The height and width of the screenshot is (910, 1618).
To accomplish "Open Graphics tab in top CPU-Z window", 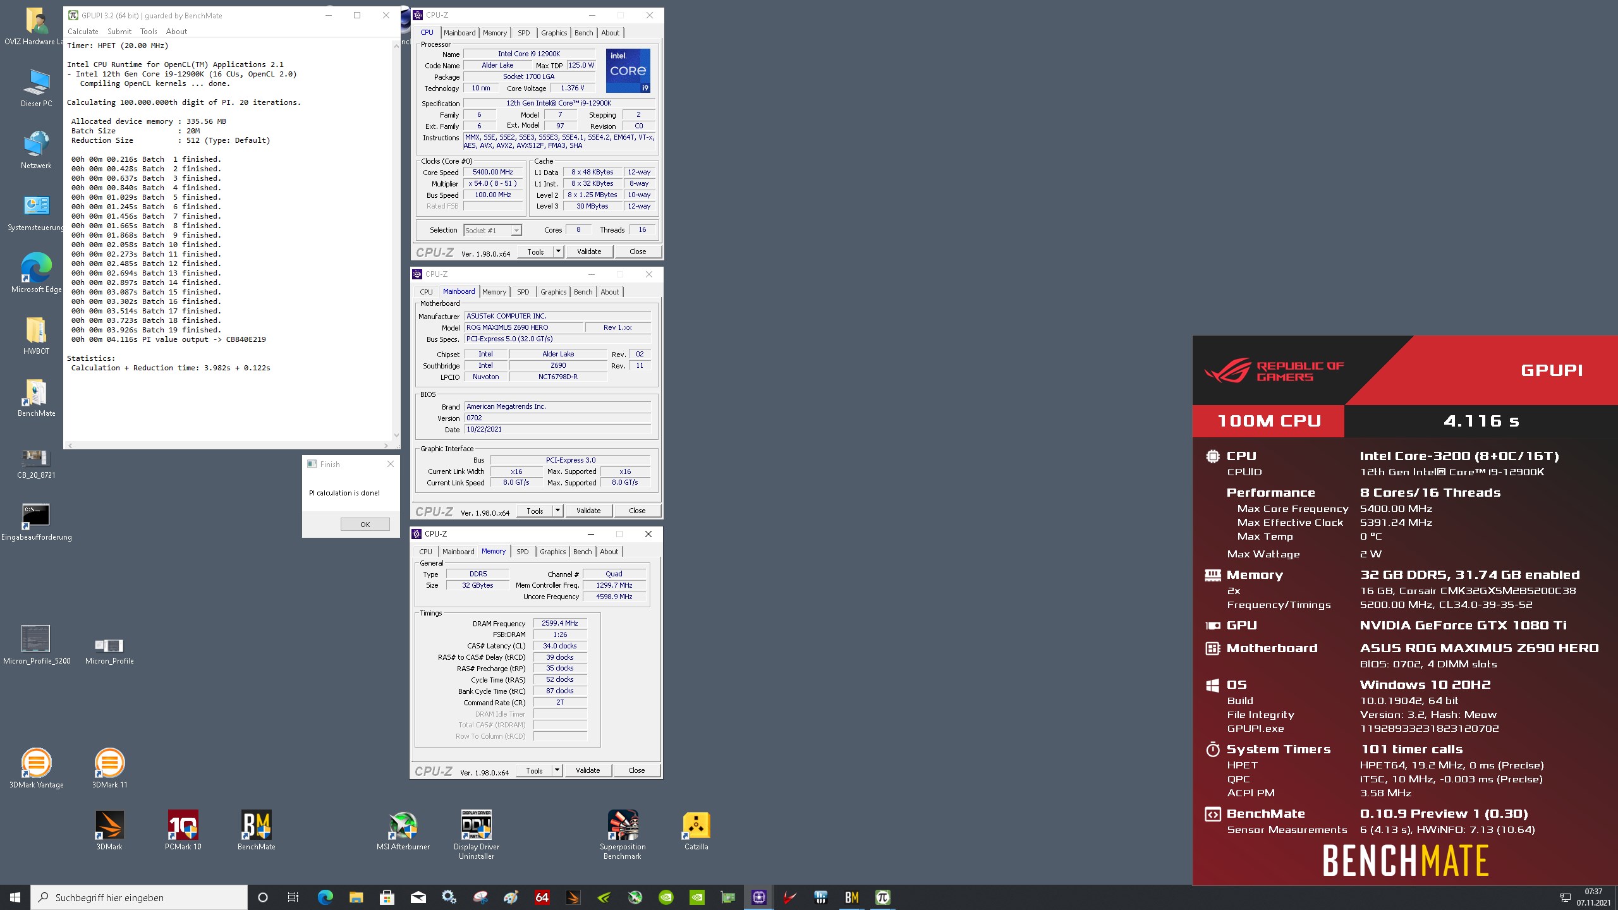I will 554,33.
